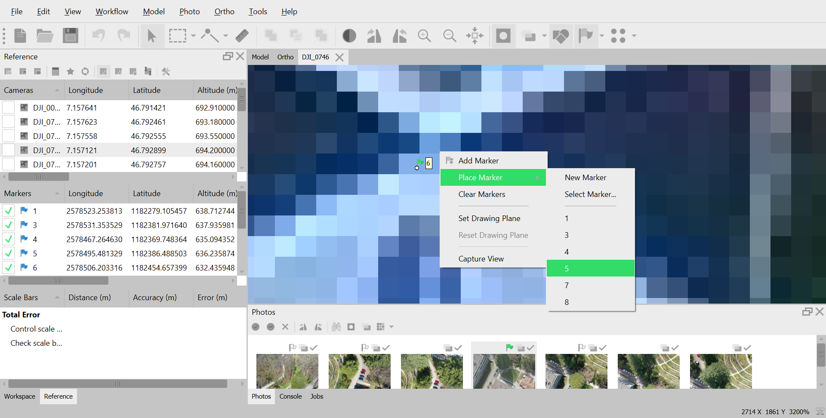Click the Brightness contrast half-circle icon

click(x=349, y=36)
